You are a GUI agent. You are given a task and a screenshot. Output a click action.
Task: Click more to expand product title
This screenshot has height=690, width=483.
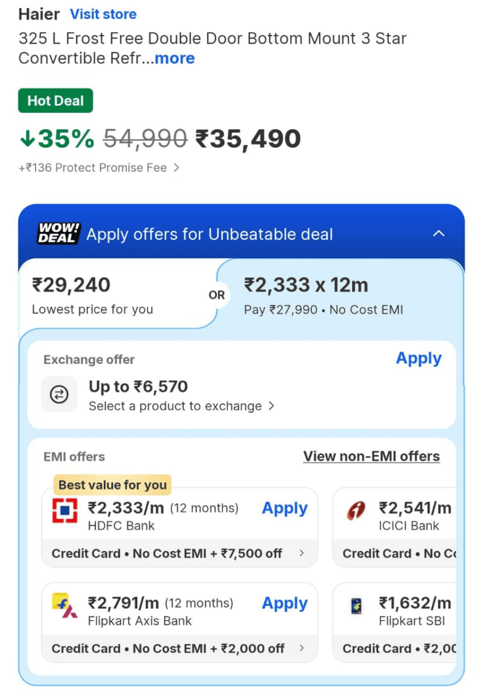click(174, 58)
